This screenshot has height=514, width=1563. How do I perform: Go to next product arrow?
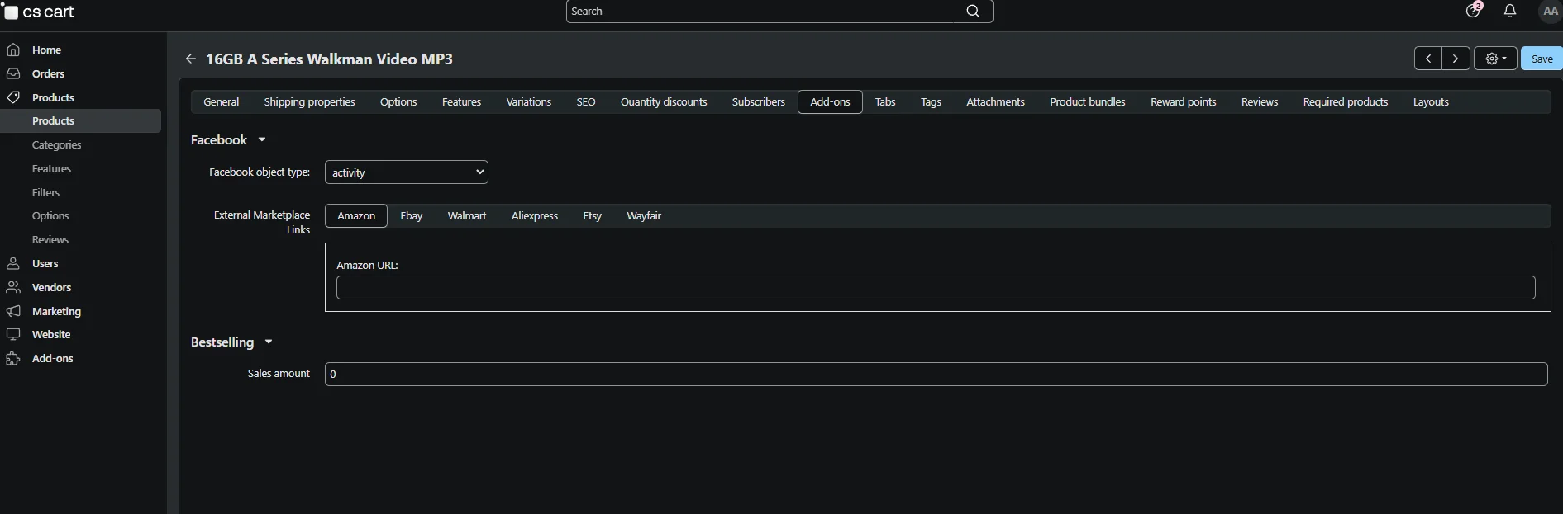coord(1456,59)
